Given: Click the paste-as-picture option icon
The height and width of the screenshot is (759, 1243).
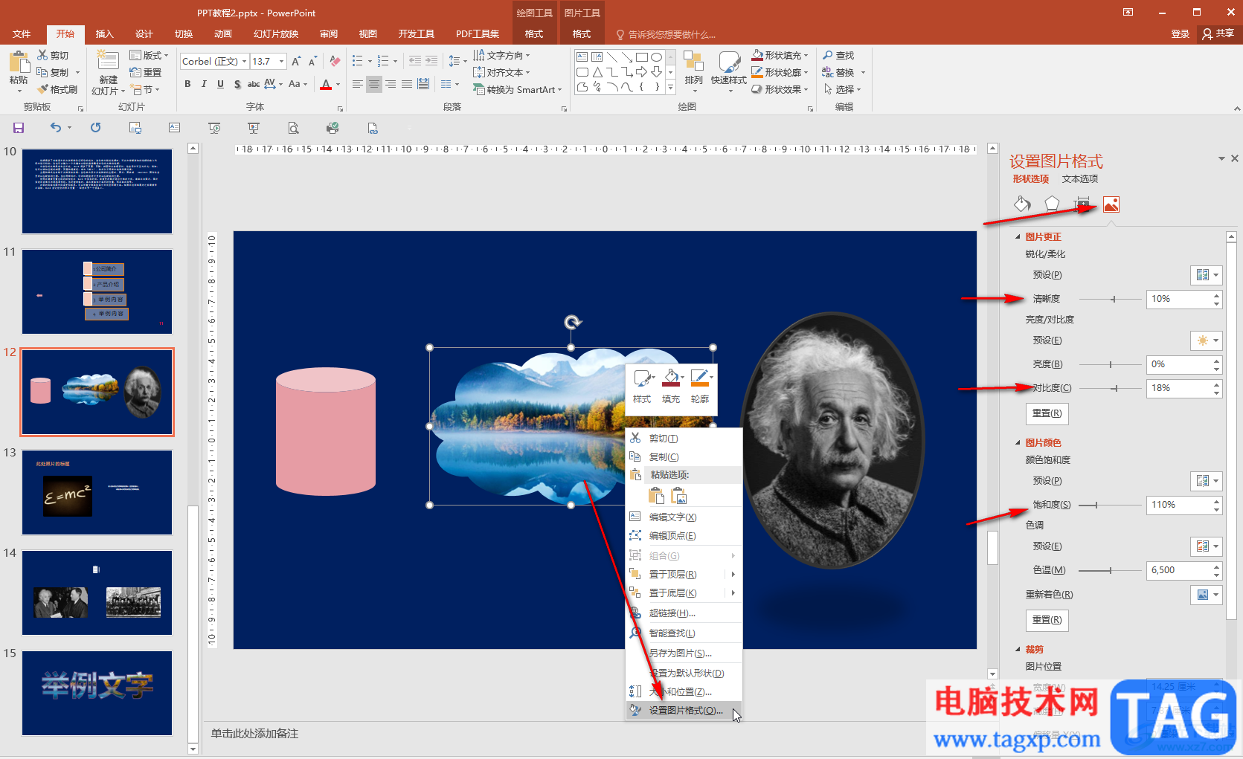Looking at the screenshot, I should click(679, 496).
